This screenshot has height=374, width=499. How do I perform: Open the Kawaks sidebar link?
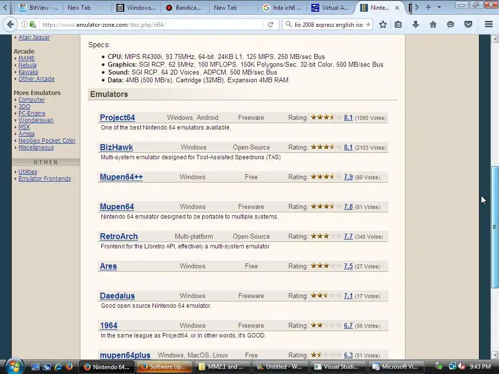coord(28,72)
